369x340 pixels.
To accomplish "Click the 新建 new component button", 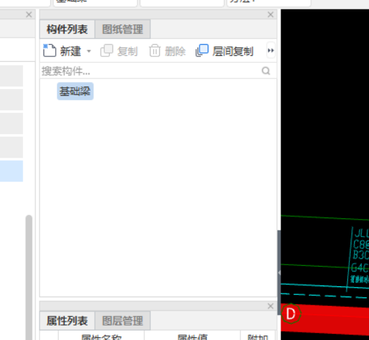I will (x=63, y=51).
